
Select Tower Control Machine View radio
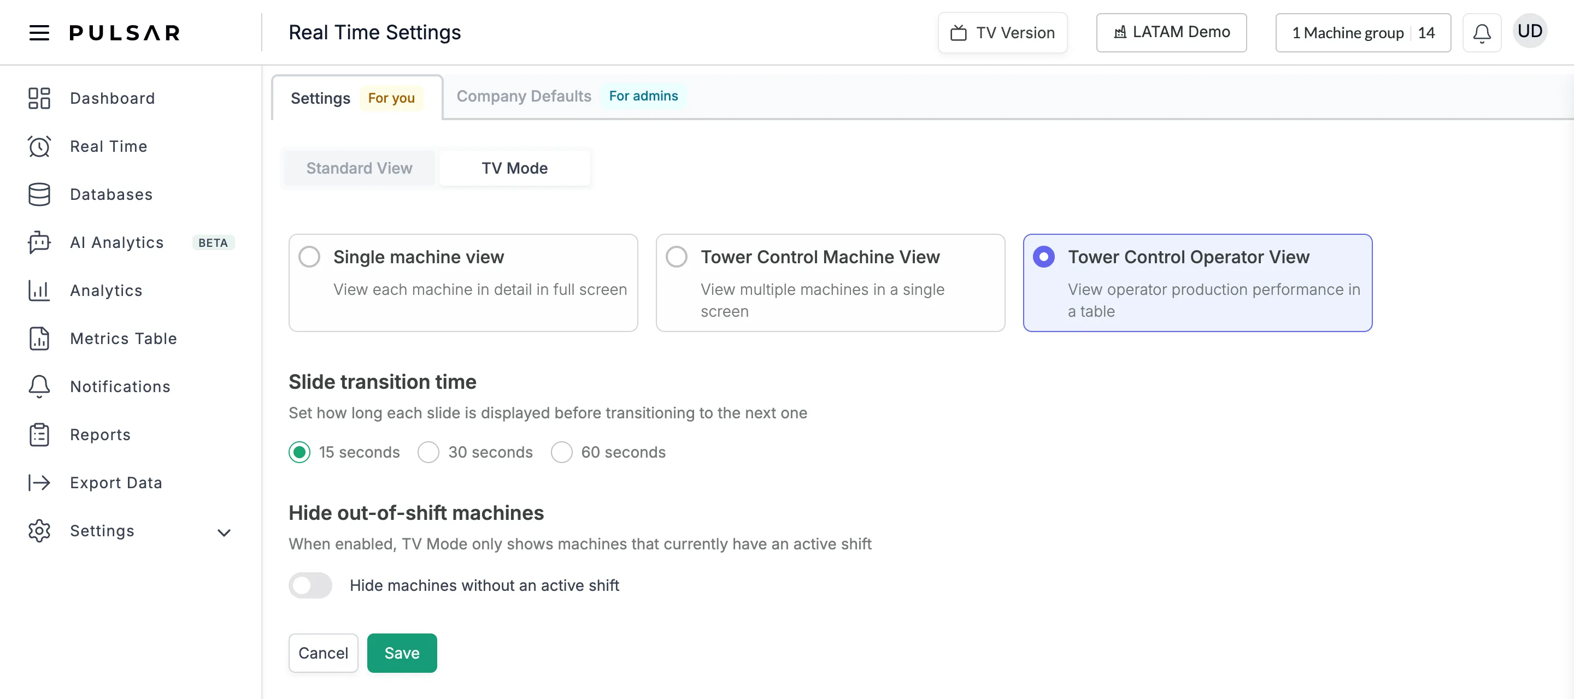677,257
